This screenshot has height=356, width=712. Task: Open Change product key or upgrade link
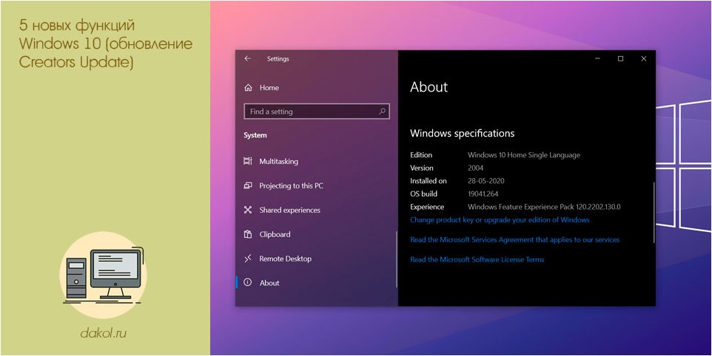[x=500, y=219]
